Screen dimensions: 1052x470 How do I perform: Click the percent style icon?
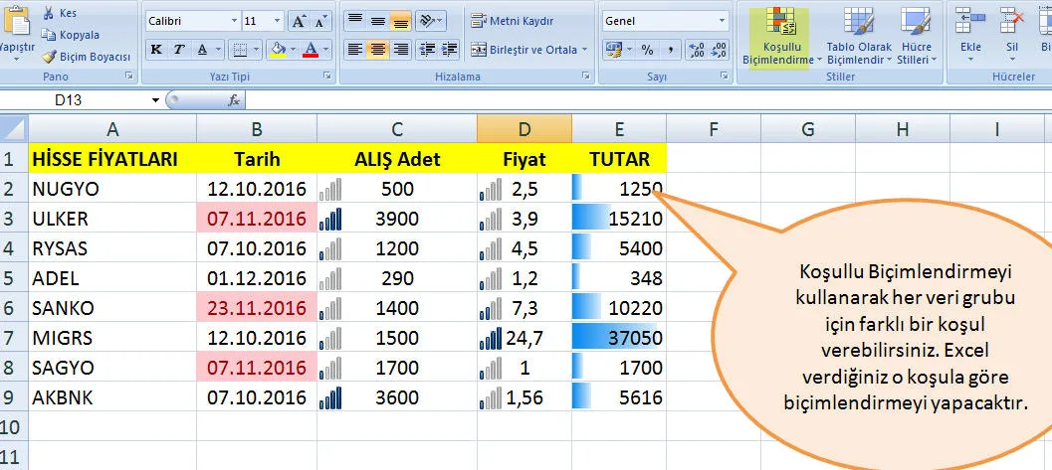pyautogui.click(x=647, y=50)
